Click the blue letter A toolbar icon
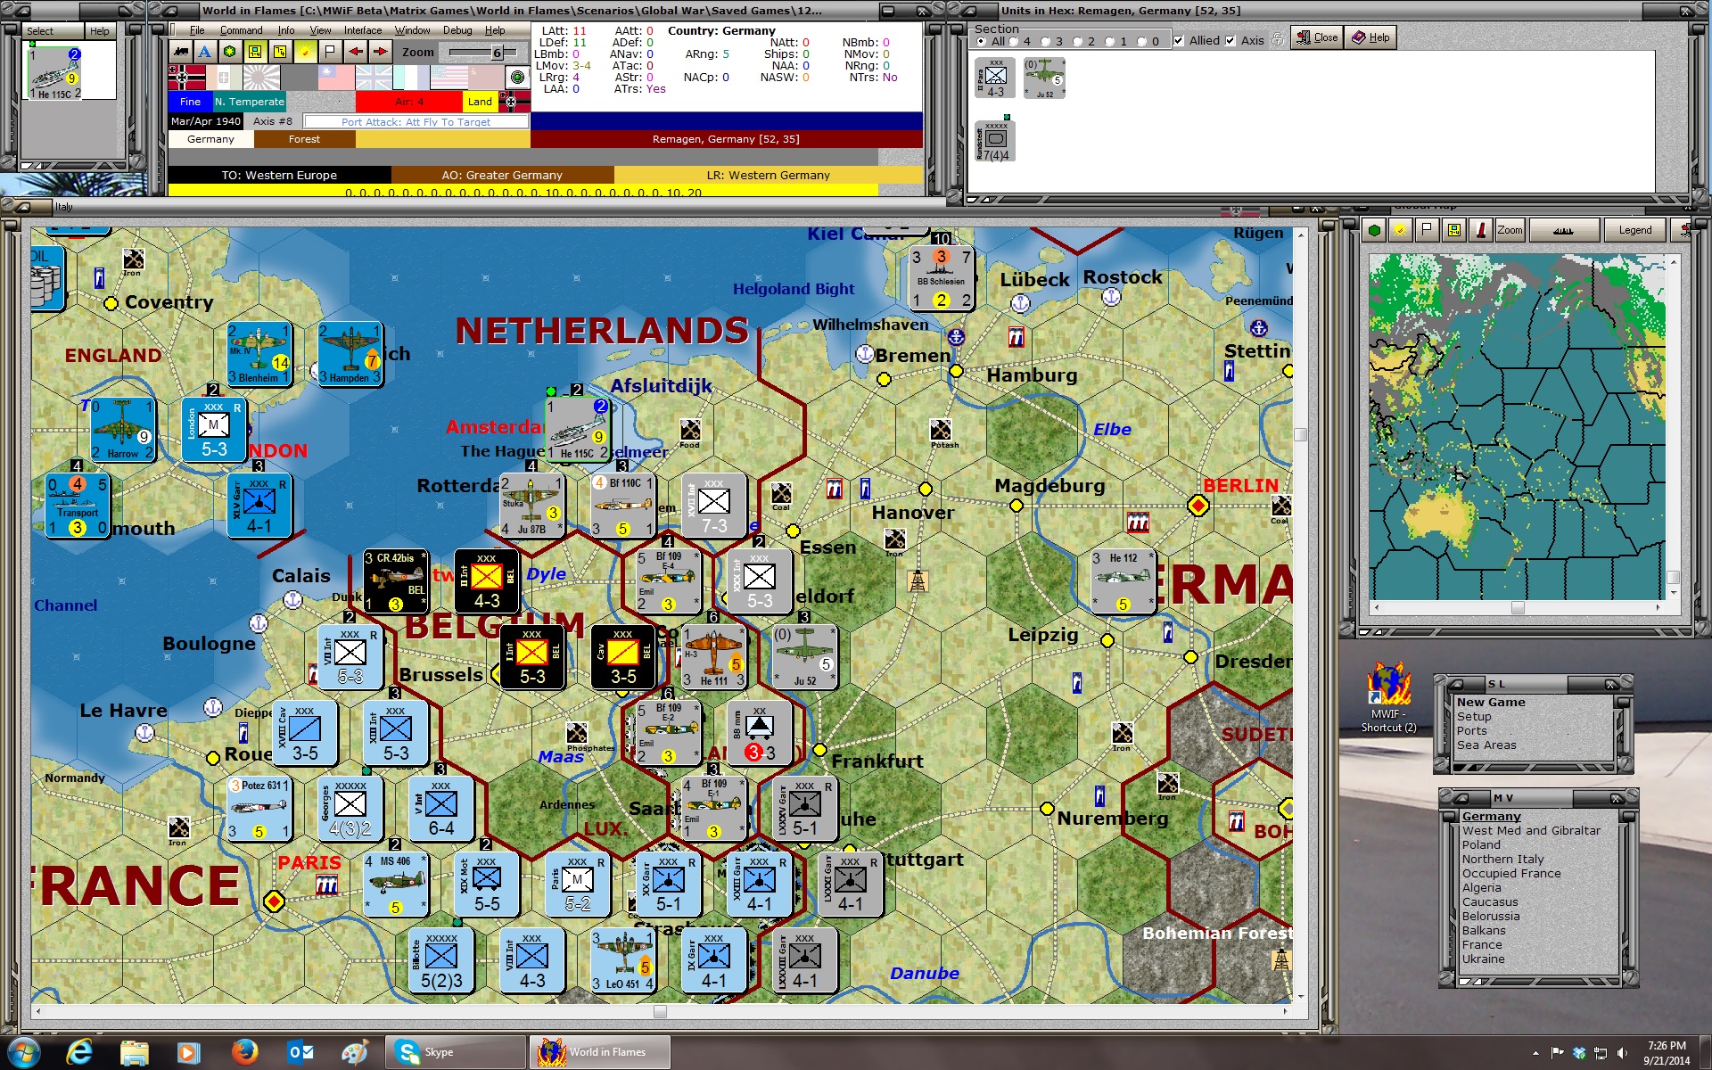1712x1070 pixels. click(205, 52)
